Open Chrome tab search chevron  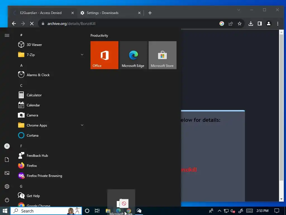pos(239,10)
